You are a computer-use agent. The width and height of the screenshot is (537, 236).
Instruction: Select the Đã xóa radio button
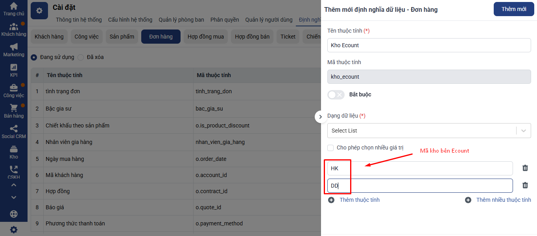(81, 57)
